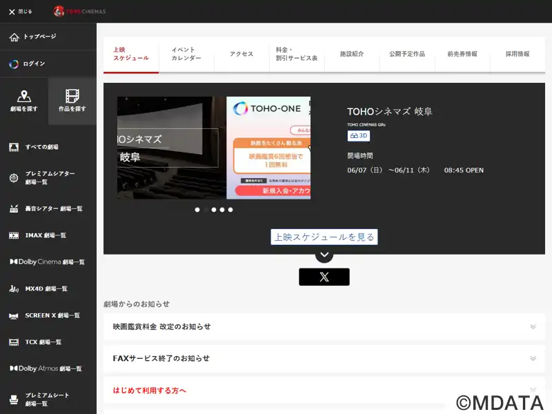Open ログイン with the ring icon
The image size is (552, 414).
point(14,63)
